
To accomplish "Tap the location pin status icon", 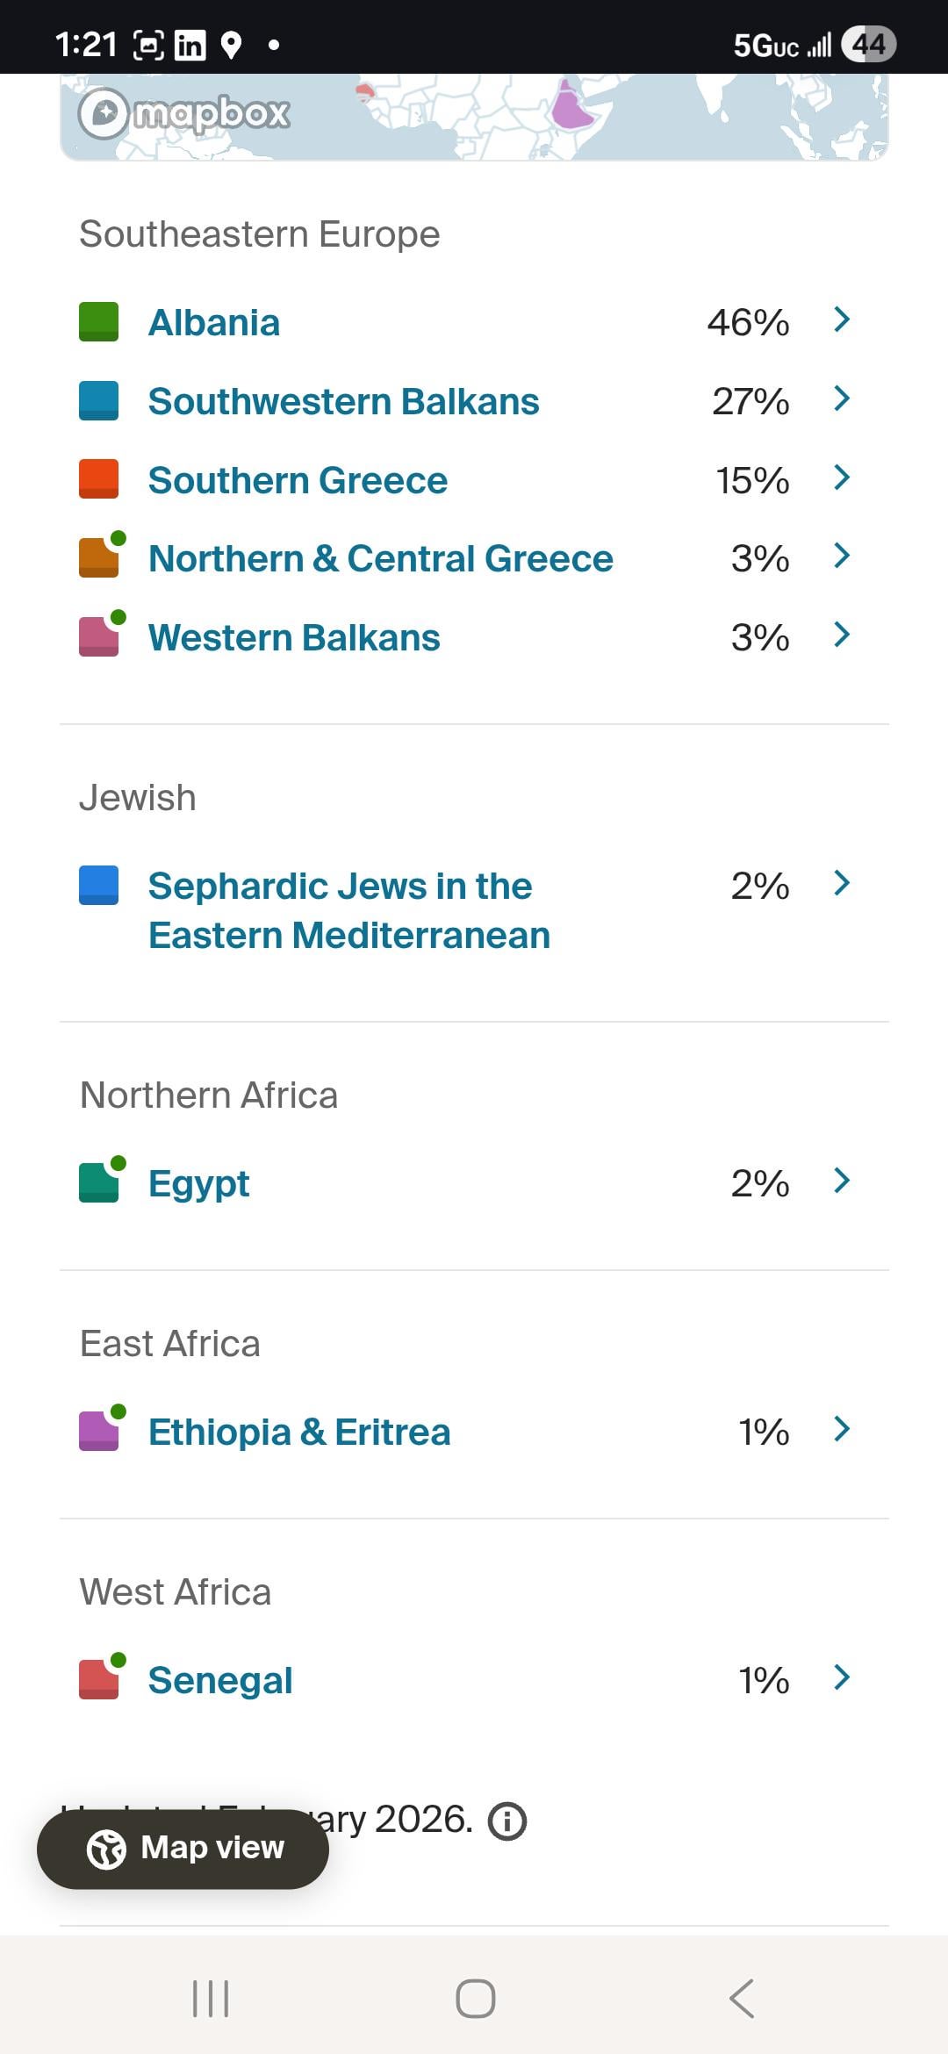I will (x=231, y=45).
